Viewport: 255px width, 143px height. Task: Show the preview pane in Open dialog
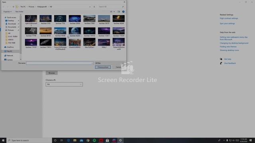click(x=119, y=12)
